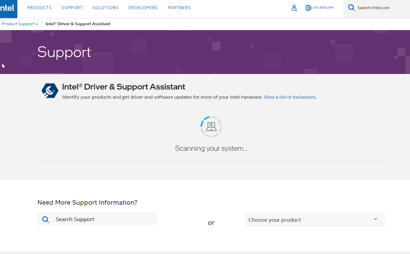Open the Choose your product dropdown
Screen dimensions: 410x254
315,220
